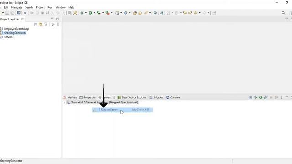Start the server from the Servers view toolbar
292x164 pixels.
261,97
